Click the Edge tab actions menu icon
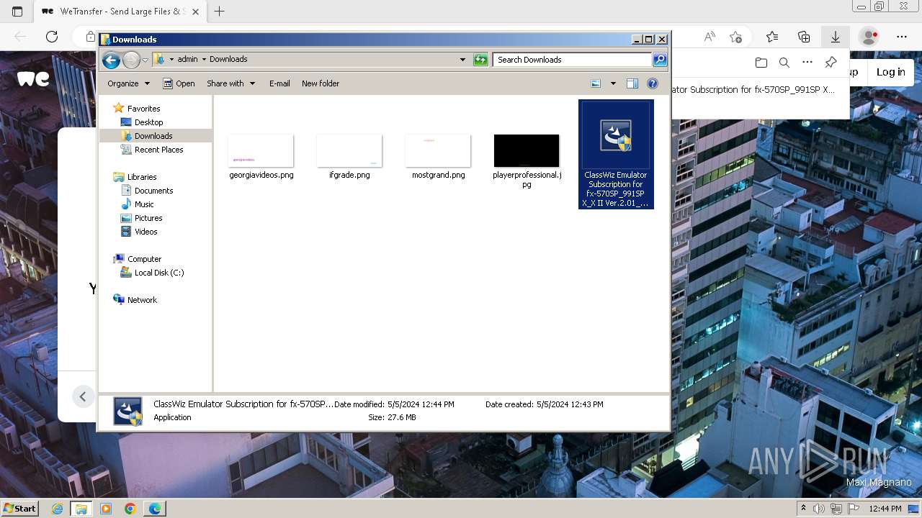 [x=17, y=11]
